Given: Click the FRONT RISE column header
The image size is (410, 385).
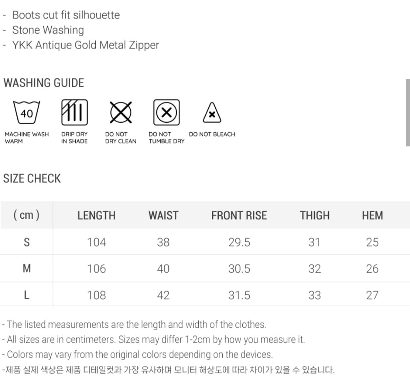Looking at the screenshot, I should point(239,215).
